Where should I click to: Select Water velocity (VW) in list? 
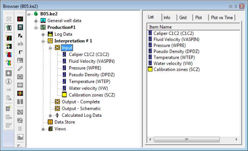(x=173, y=63)
